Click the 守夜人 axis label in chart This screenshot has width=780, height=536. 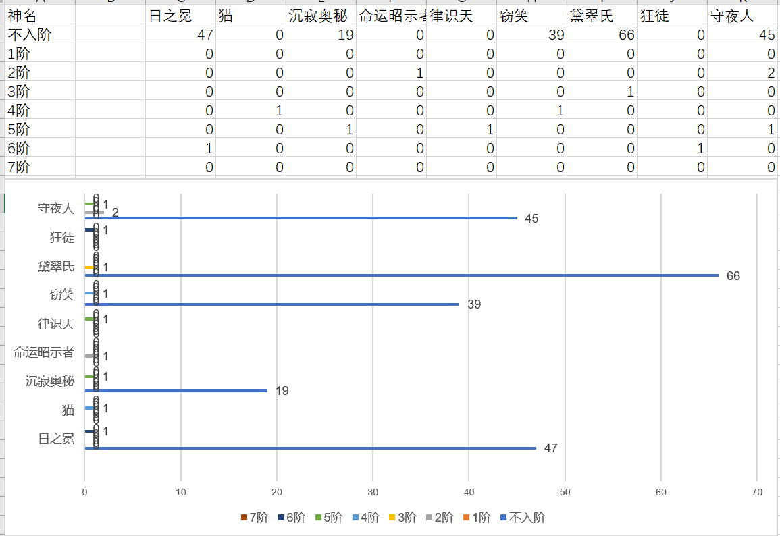tap(56, 209)
